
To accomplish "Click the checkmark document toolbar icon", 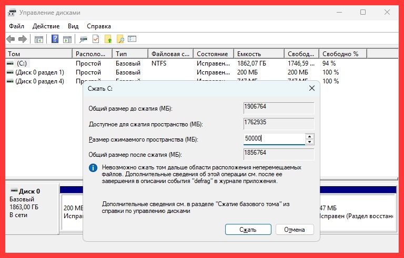I will 96,39.
